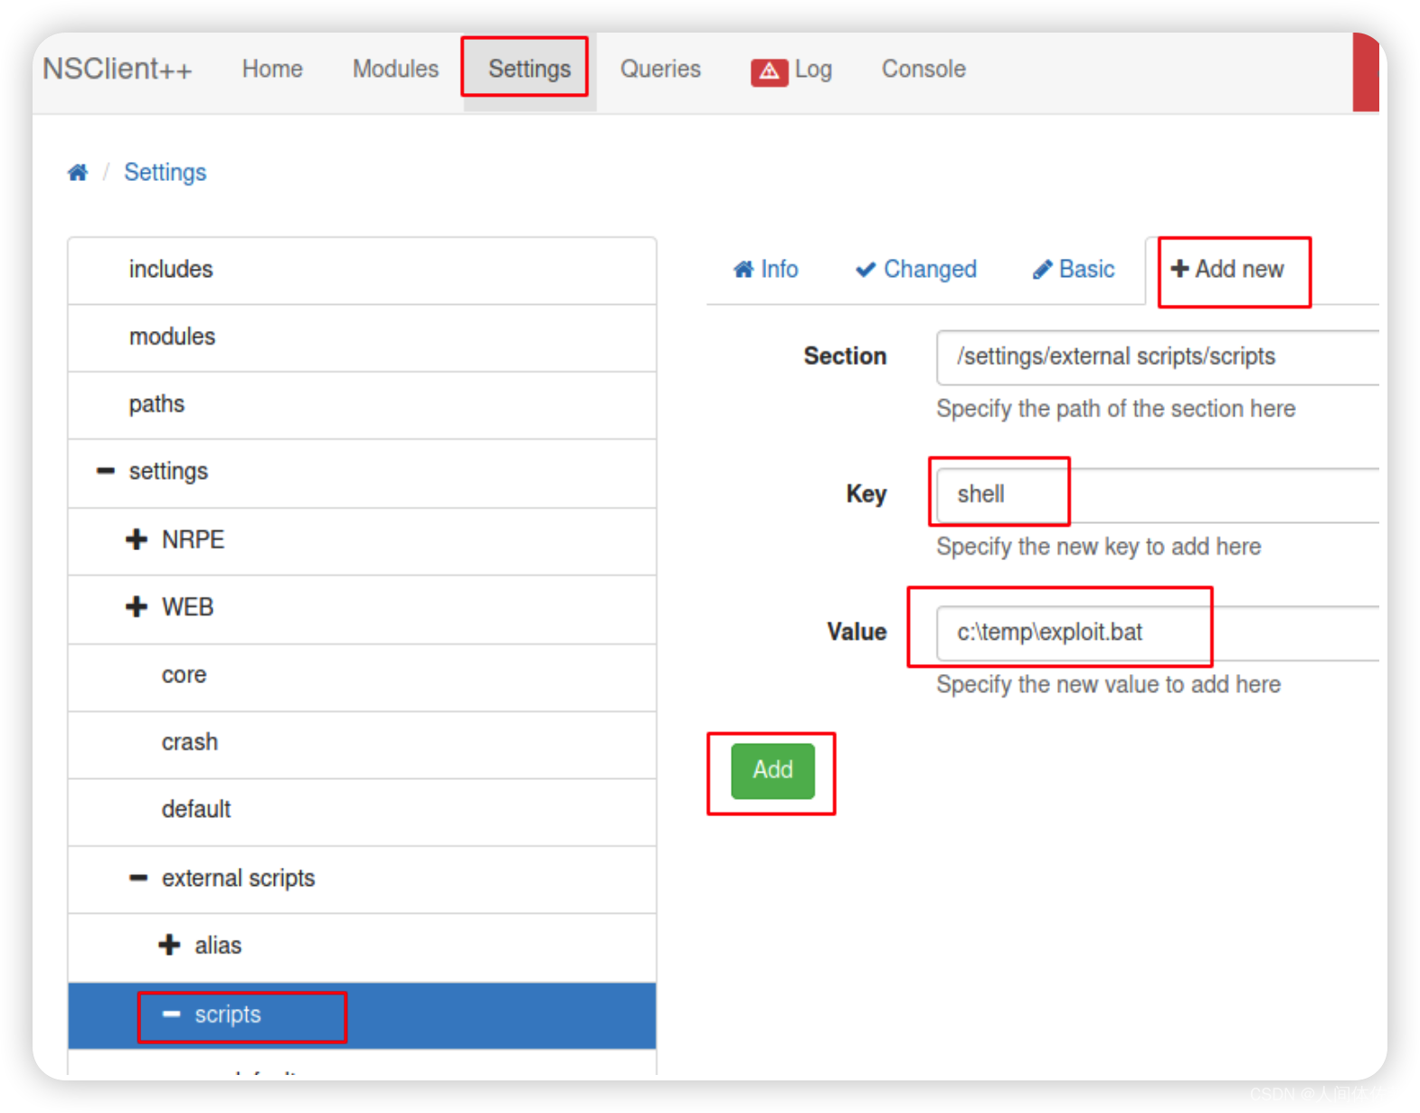The image size is (1420, 1113).
Task: Click the Value field label
Action: point(857,632)
